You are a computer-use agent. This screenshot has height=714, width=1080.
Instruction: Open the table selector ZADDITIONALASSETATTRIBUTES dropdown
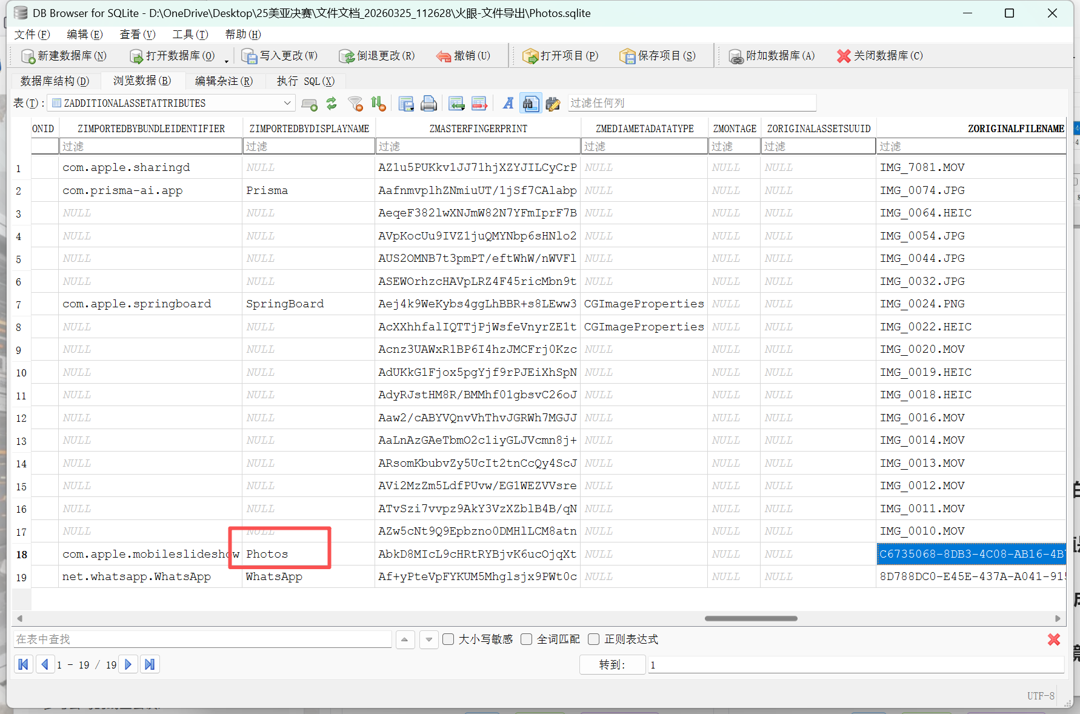pyautogui.click(x=171, y=103)
